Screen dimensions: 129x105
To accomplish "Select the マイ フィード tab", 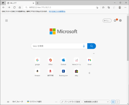I will [18, 102].
